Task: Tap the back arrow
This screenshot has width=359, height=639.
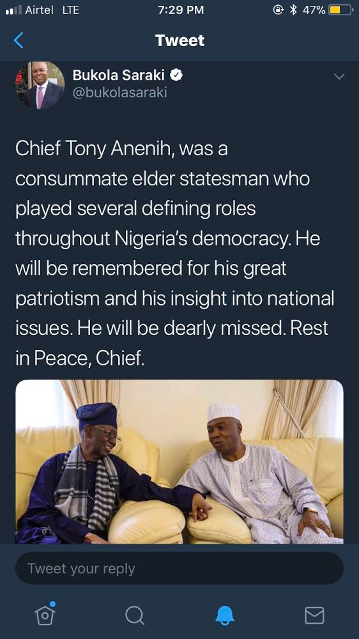Action: pos(19,40)
